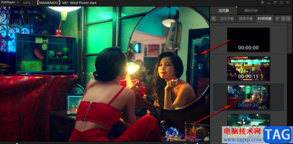Switch to the 播放列表 tab

pos(251,11)
